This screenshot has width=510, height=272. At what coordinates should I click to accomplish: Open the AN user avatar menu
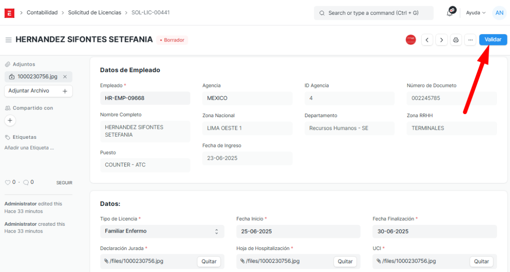coord(499,13)
